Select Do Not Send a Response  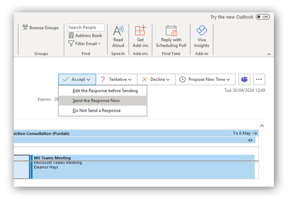click(x=103, y=110)
